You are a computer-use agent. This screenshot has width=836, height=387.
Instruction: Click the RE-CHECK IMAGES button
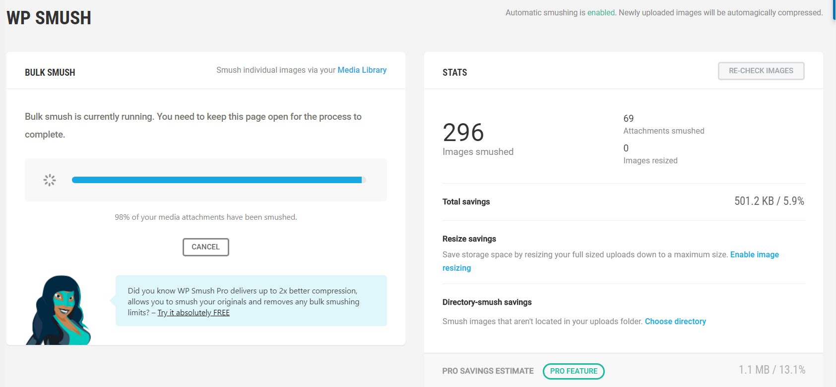[761, 71]
